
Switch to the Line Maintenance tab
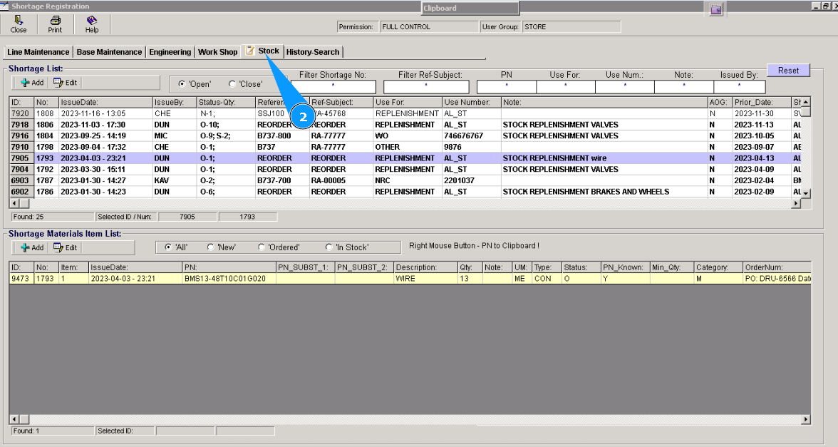(x=38, y=52)
